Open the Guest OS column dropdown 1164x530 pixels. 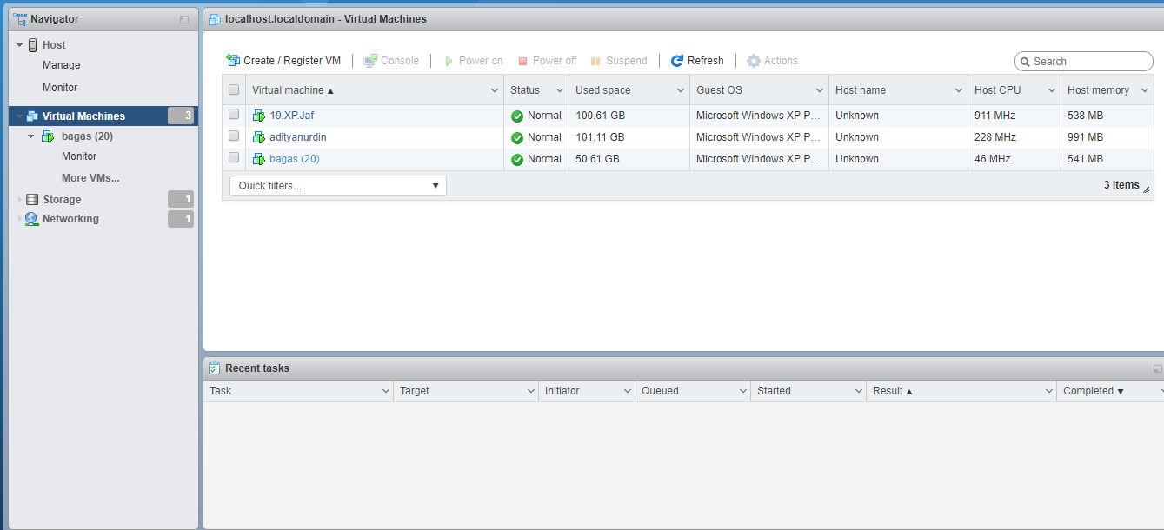coord(818,89)
